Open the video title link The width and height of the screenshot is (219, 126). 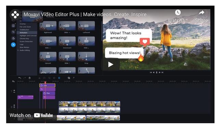click(x=86, y=14)
